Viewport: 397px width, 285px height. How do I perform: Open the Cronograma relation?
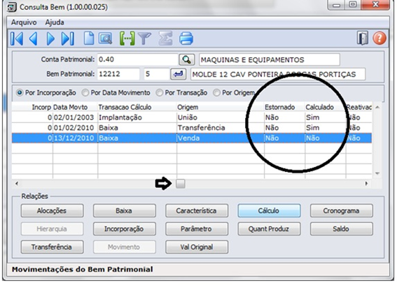(341, 211)
